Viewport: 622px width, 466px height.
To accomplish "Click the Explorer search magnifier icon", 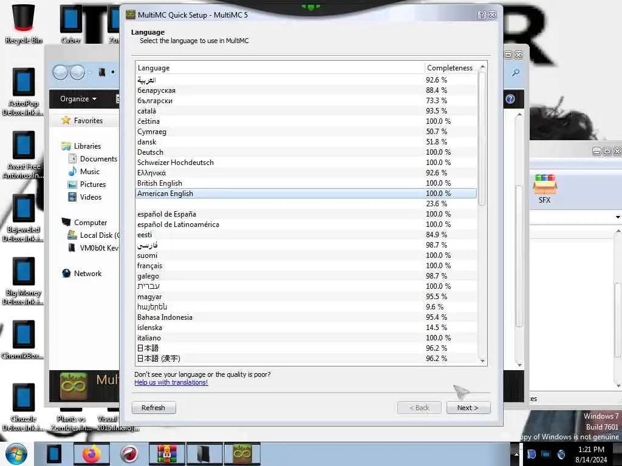I will (516, 73).
